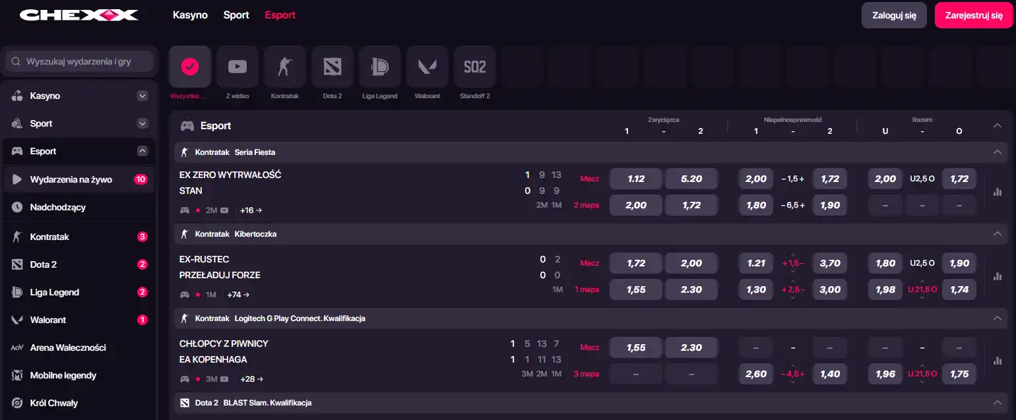The image size is (1016, 420).
Task: Click video stream icon in CHŁOPCY Z PIWNICY row
Action: tap(224, 379)
